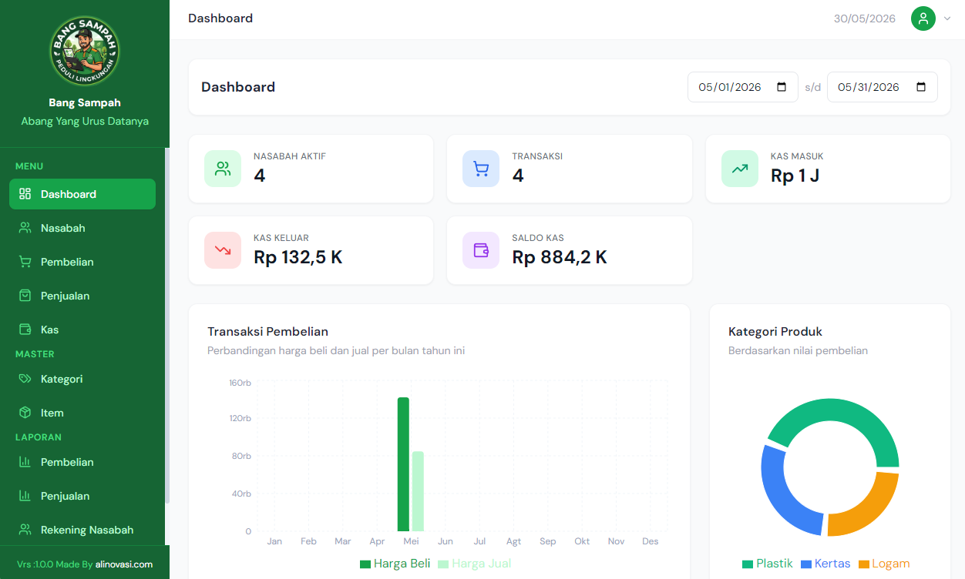Open calendar picker on start date field

pyautogui.click(x=782, y=87)
